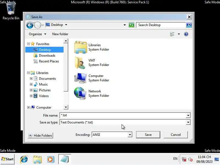Click the network tray icon

(x=184, y=159)
